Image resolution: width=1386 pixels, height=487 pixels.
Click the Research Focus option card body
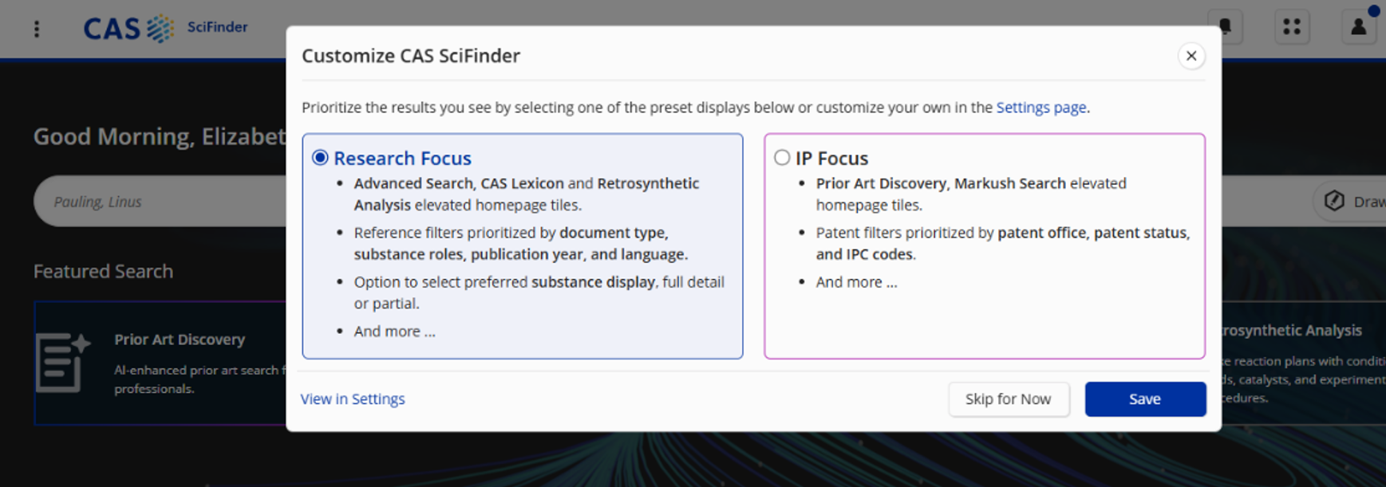click(x=523, y=245)
